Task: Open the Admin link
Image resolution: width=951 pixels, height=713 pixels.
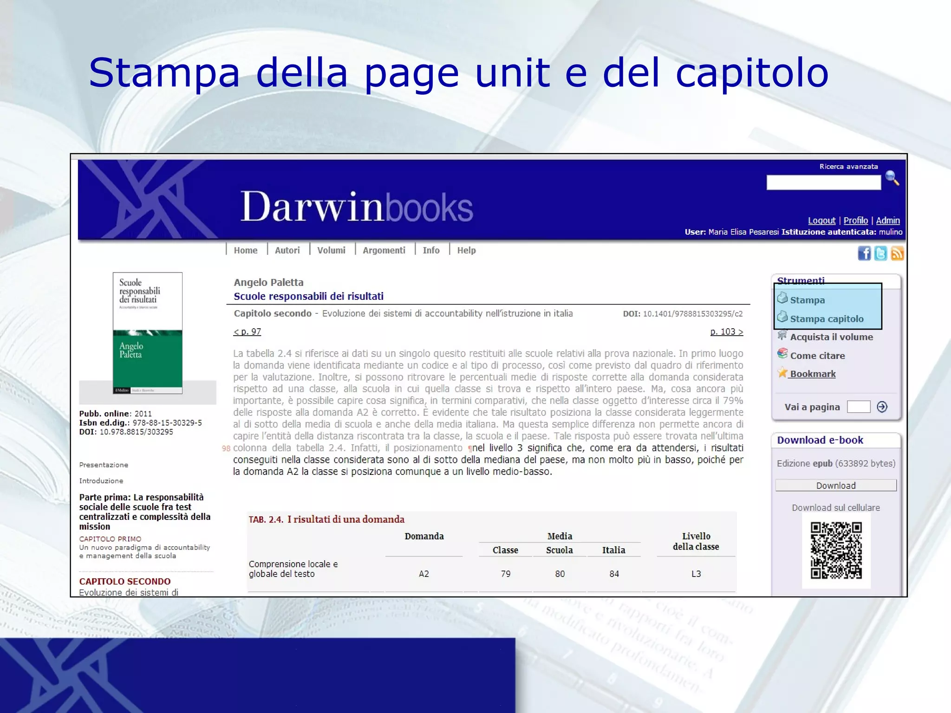Action: coord(888,220)
